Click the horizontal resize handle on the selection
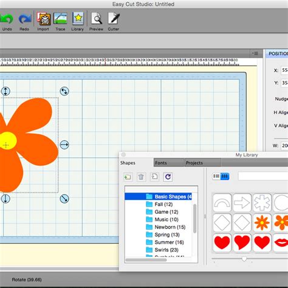 [x=64, y=145]
